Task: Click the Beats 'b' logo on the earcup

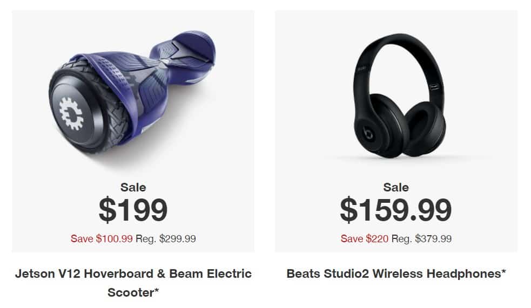Action: (368, 134)
